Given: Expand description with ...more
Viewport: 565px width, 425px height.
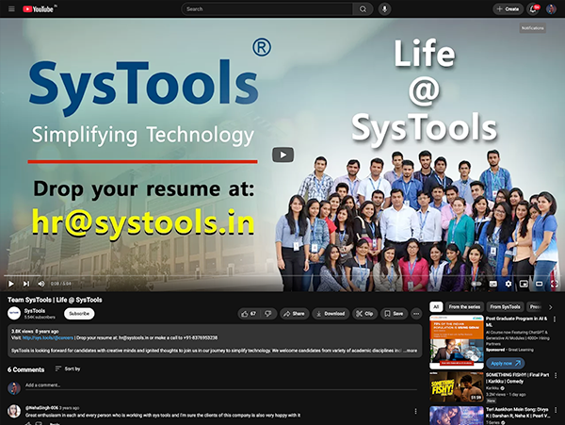Looking at the screenshot, I should click(410, 351).
